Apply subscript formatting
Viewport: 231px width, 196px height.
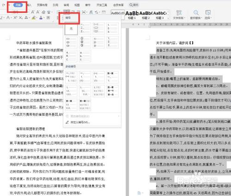20,18
